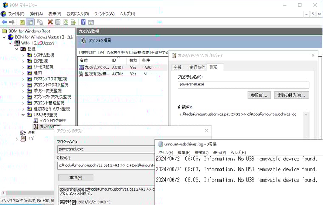Sort by the 名前 column header
The image size is (323, 205).
pyautogui.click(x=94, y=60)
